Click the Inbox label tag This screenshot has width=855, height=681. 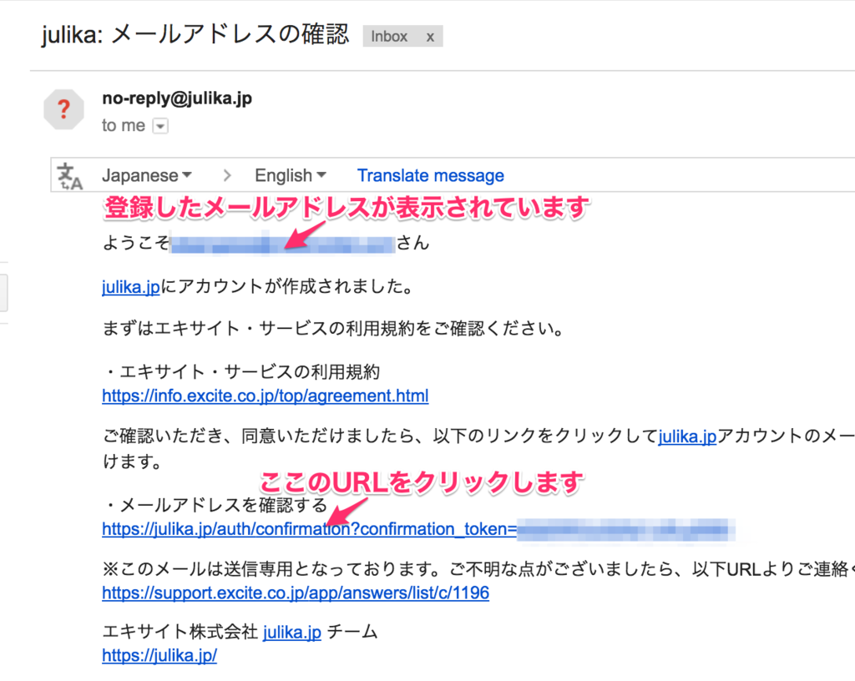tap(389, 37)
